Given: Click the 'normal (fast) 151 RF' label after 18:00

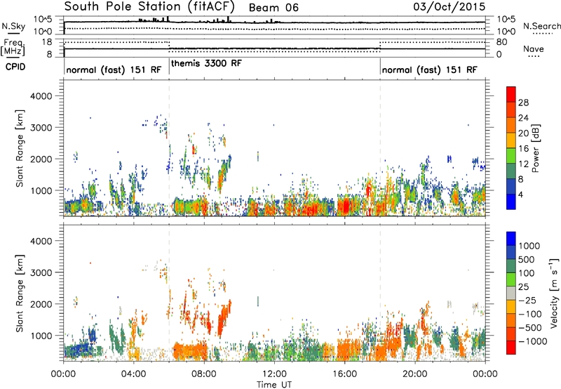Looking at the screenshot, I should (429, 70).
